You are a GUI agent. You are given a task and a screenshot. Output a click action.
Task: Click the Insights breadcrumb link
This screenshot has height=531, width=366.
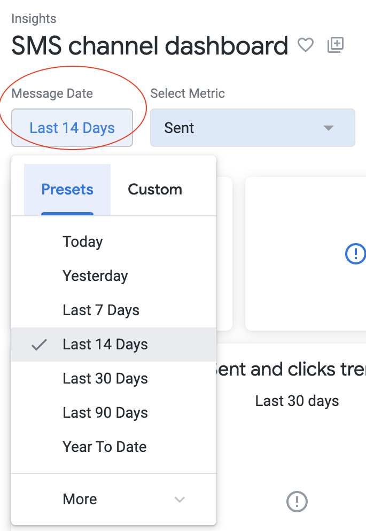coord(34,19)
